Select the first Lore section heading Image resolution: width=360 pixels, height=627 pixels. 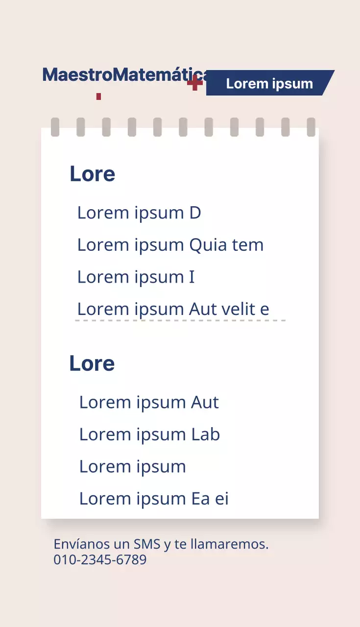tap(93, 174)
